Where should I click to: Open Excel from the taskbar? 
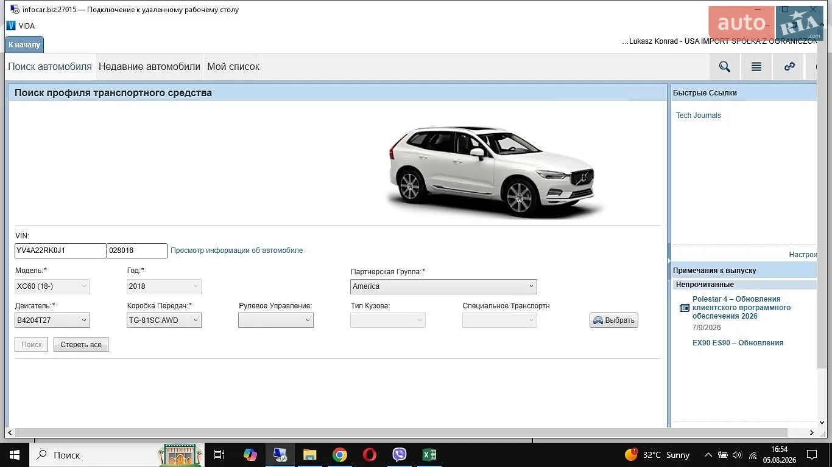(429, 455)
